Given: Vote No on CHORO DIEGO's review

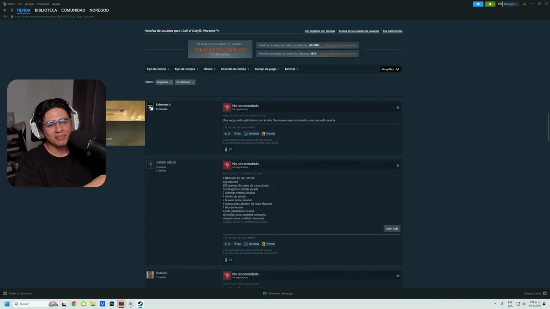Looking at the screenshot, I should pos(237,244).
